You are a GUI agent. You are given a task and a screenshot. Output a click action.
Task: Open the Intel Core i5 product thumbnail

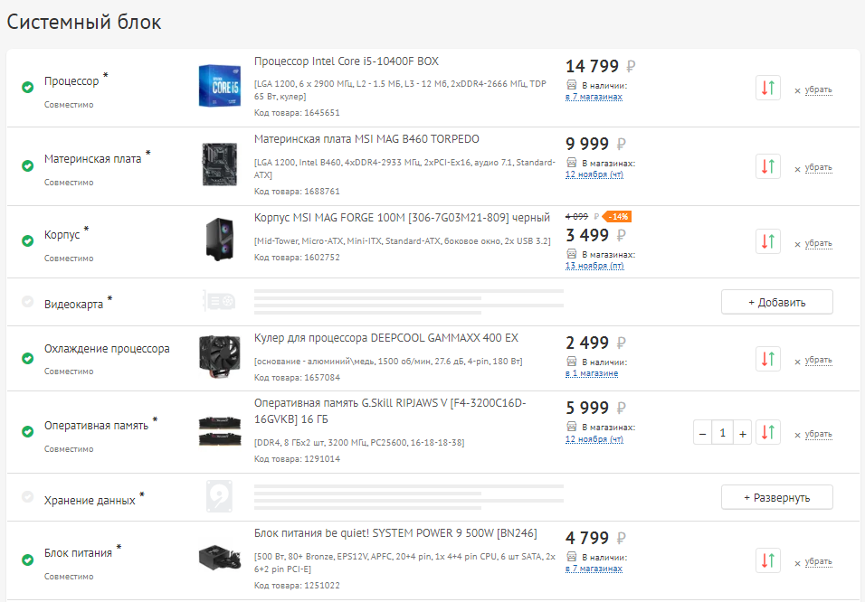(219, 87)
